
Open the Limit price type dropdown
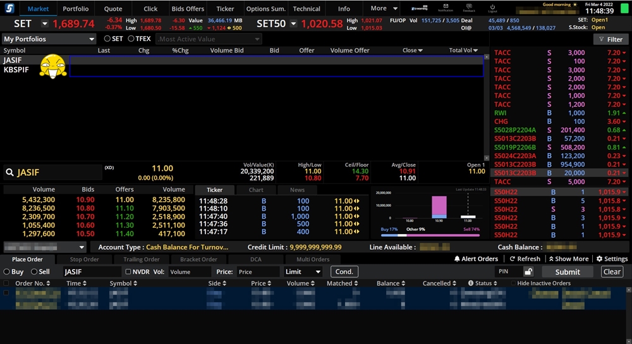tap(303, 272)
